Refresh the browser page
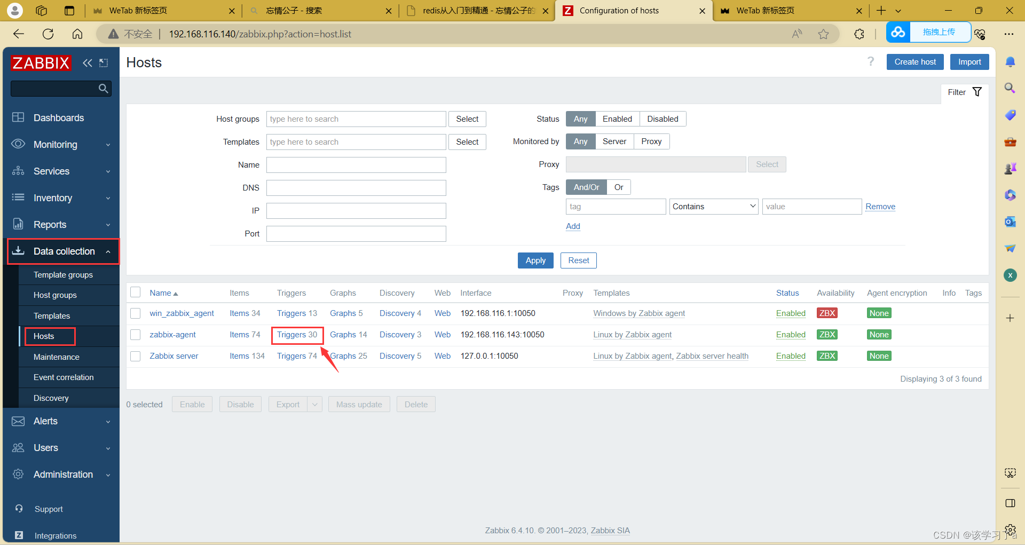Viewport: 1025px width, 545px height. [48, 34]
